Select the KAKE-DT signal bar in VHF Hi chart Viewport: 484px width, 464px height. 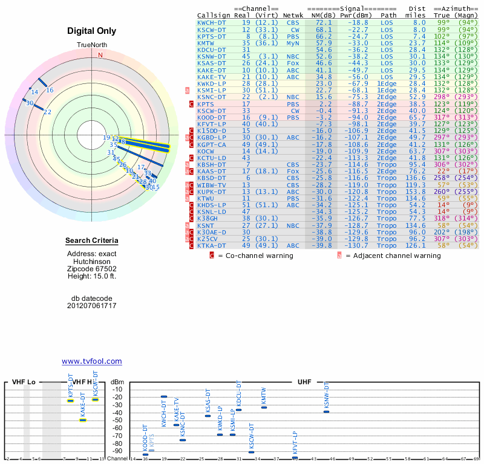click(x=83, y=419)
